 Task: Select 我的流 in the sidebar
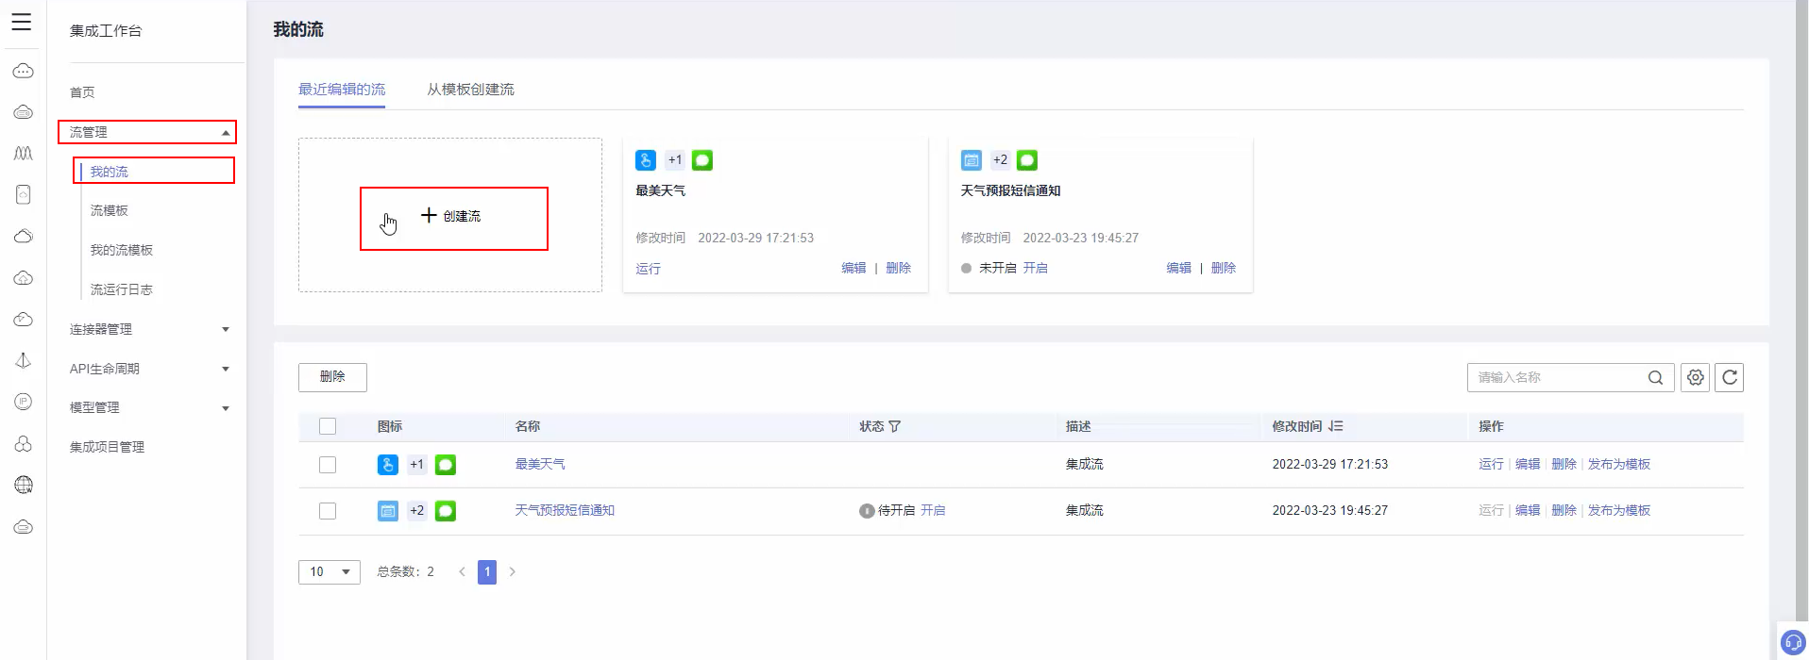click(110, 172)
